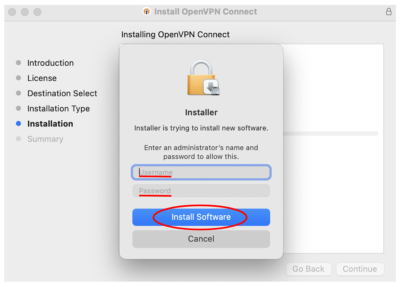This screenshot has width=400, height=287.
Task: Select the Summary step in sidebar
Action: pyautogui.click(x=45, y=139)
